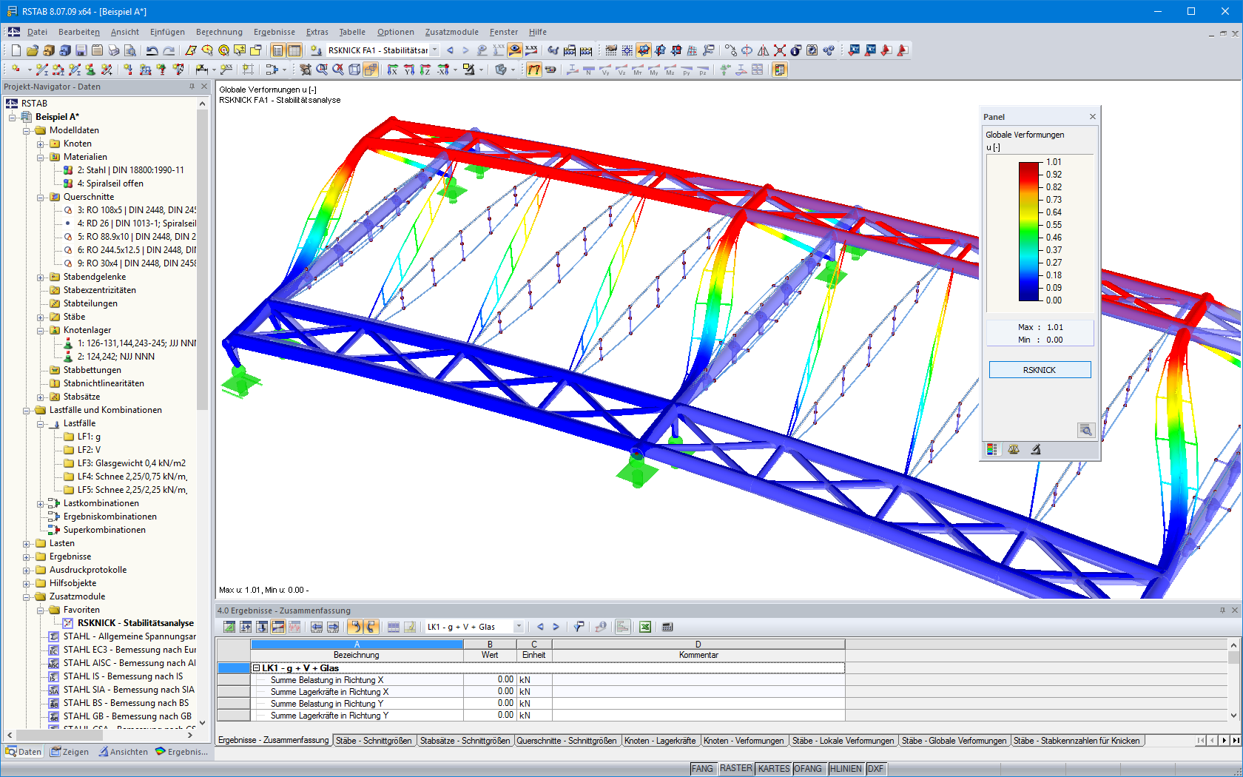Click the New file icon

tap(16, 50)
